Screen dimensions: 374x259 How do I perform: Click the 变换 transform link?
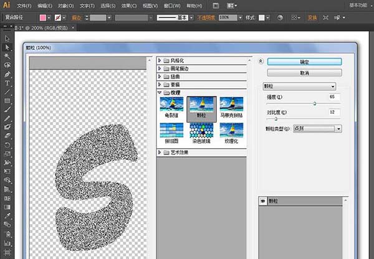click(x=312, y=17)
